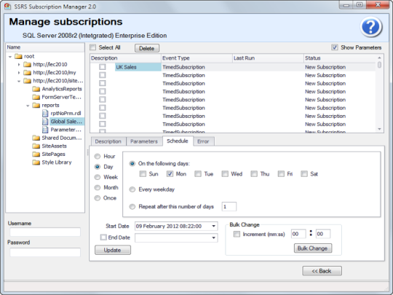
Task: Click the Password input field
Action: pyautogui.click(x=45, y=252)
